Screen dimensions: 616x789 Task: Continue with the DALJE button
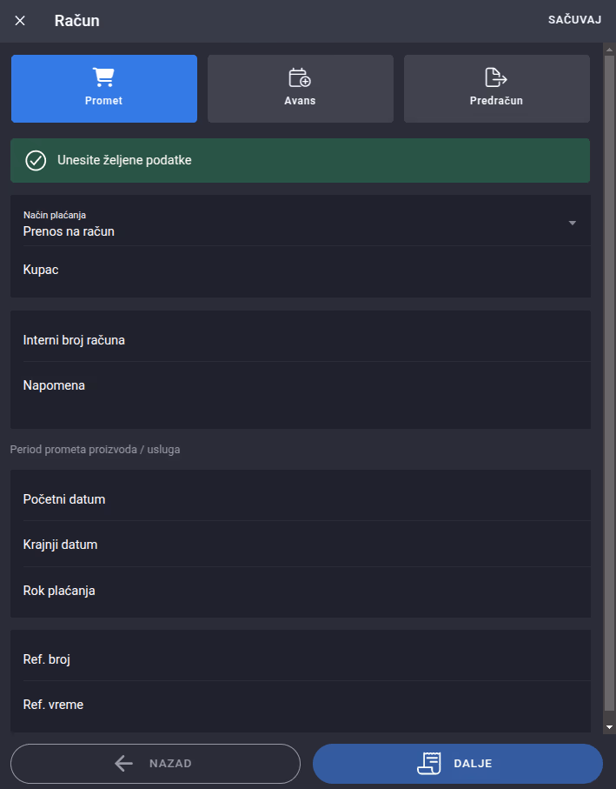(458, 763)
